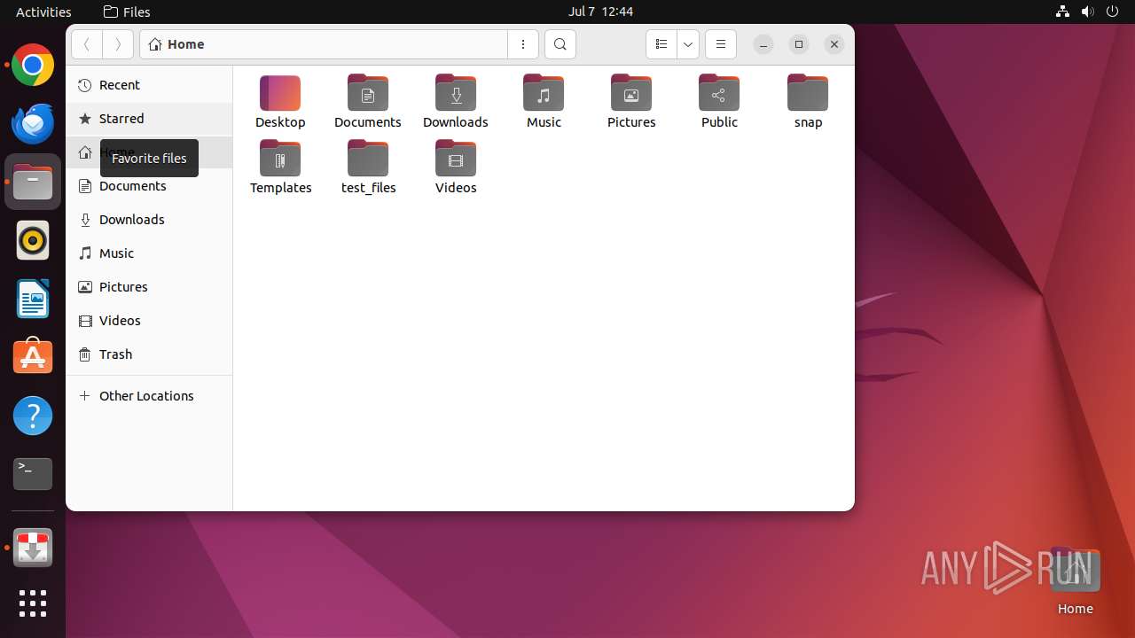
Task: Go back with the left arrow button
Action: click(x=87, y=44)
